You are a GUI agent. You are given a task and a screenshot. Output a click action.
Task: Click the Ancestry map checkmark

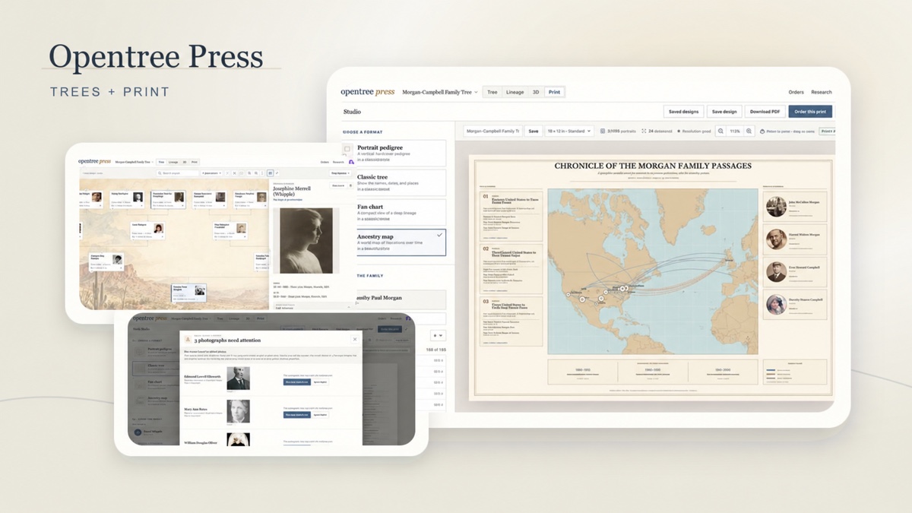click(439, 236)
